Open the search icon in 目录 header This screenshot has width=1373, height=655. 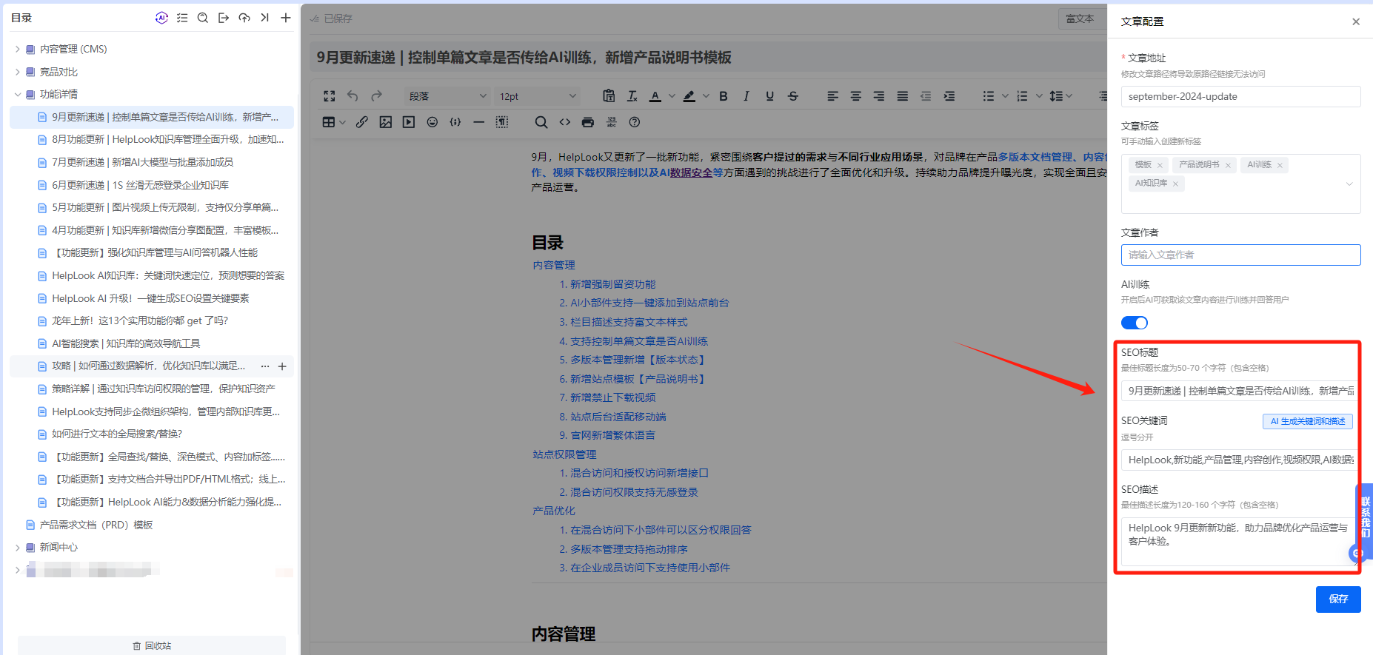point(203,18)
